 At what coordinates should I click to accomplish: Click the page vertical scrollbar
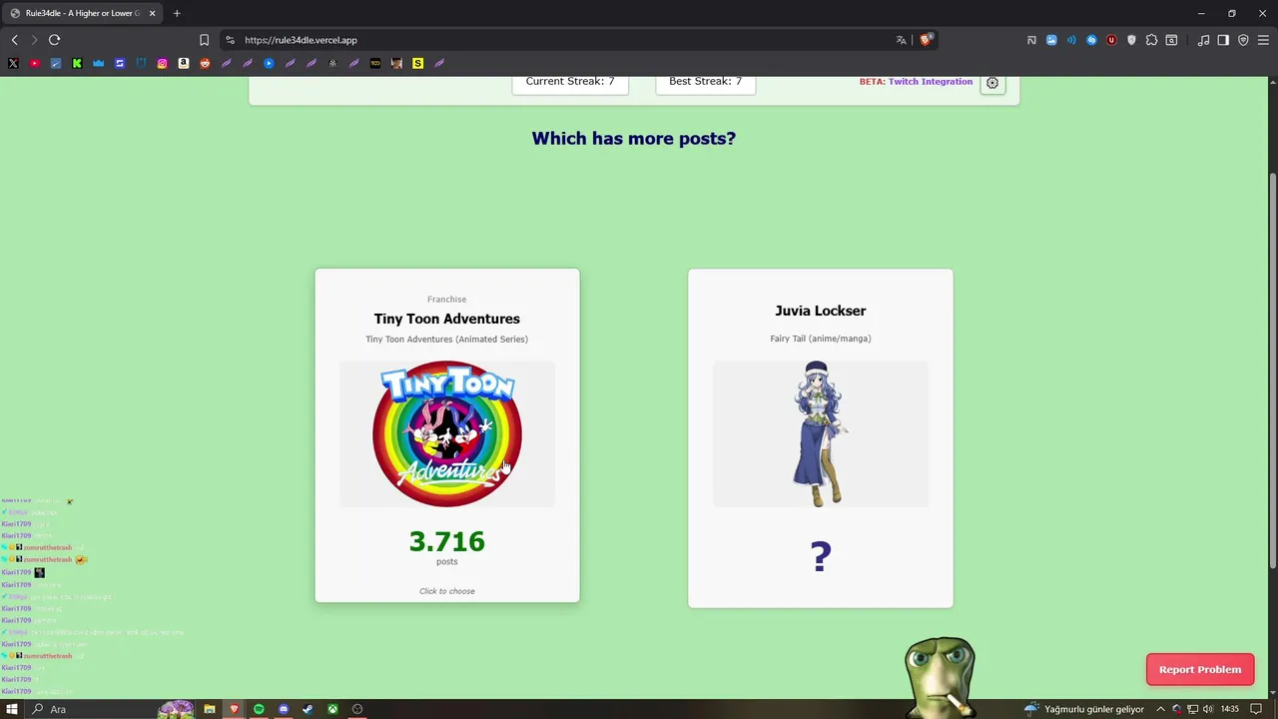point(1273,369)
